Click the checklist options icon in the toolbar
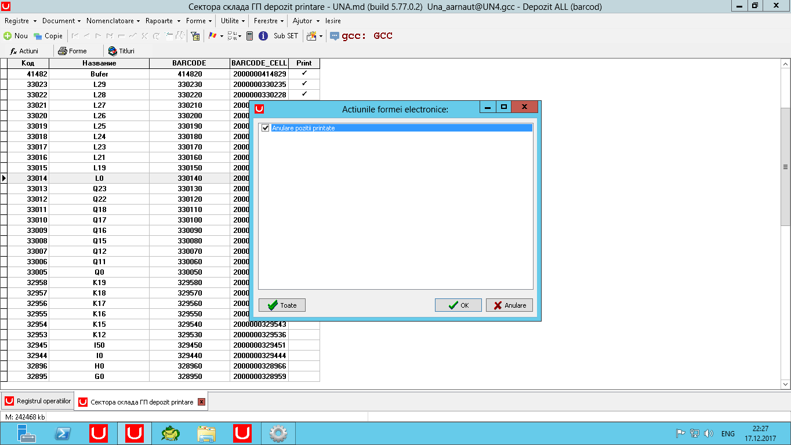The width and height of the screenshot is (791, 445). click(231, 36)
